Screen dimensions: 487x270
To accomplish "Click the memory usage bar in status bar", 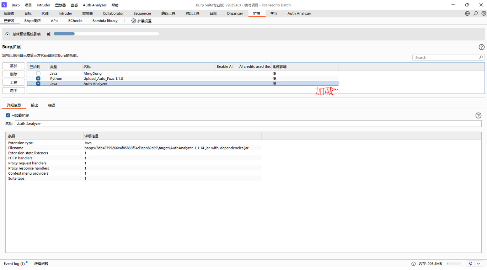I will (x=454, y=264).
